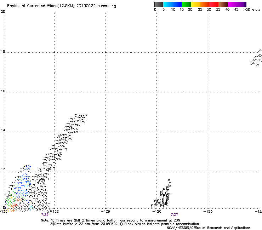
Task: Click the green 15-20 knots color segment
Action: [x=186, y=4]
